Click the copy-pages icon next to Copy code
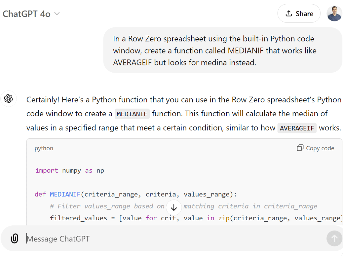The image size is (343, 256). (300, 148)
